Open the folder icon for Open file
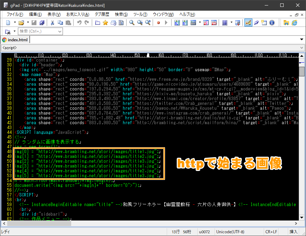306x236 pixels. click(21, 23)
